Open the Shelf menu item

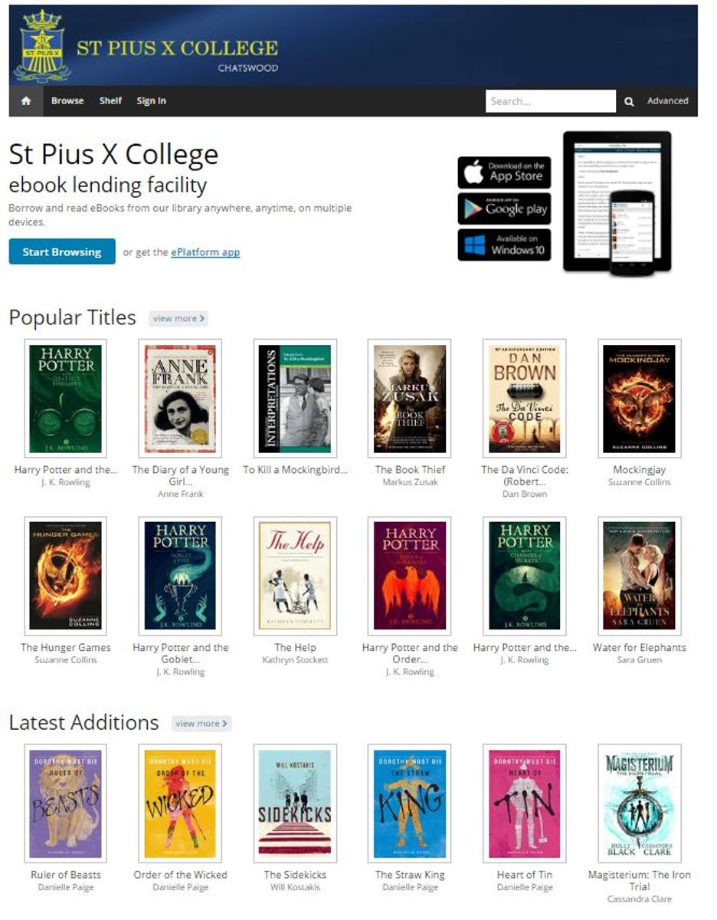(x=110, y=101)
